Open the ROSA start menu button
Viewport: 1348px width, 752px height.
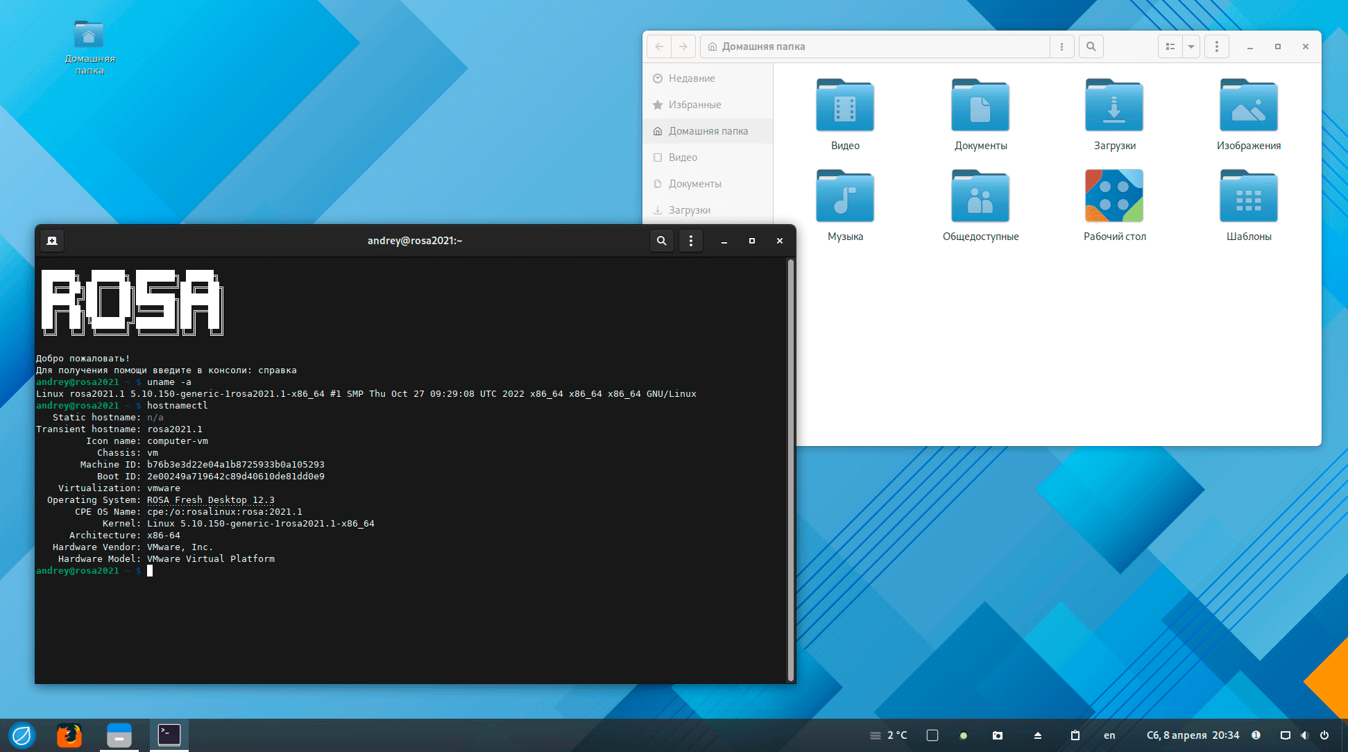coord(22,735)
